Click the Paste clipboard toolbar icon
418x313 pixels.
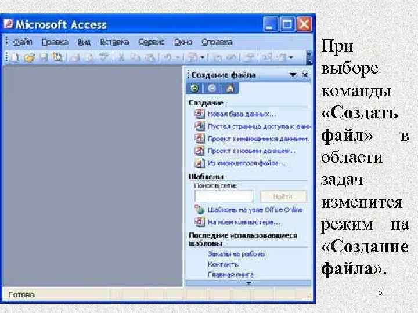150,57
